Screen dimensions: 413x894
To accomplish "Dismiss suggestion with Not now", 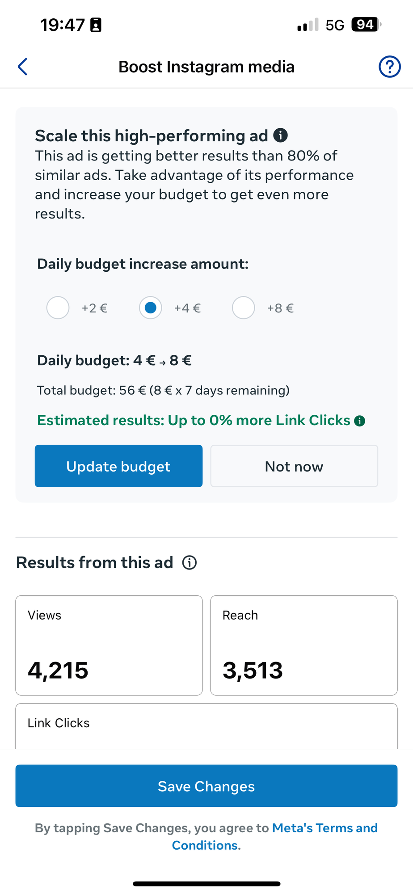I will (294, 466).
